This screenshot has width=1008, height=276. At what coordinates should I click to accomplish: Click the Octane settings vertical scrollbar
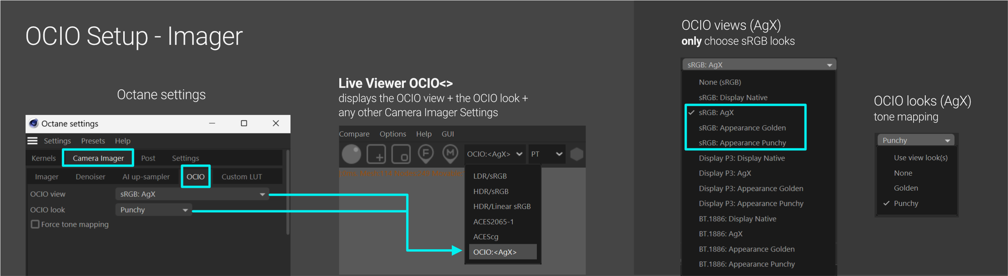[288, 193]
